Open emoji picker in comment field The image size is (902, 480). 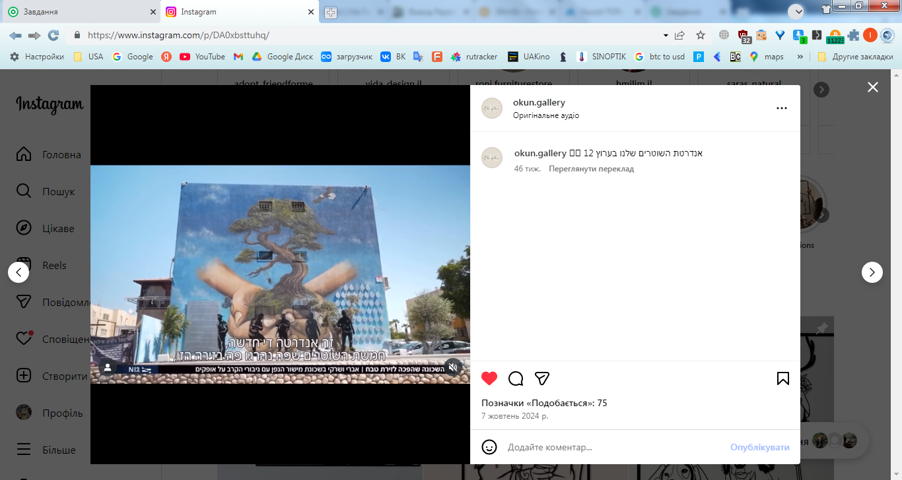489,447
